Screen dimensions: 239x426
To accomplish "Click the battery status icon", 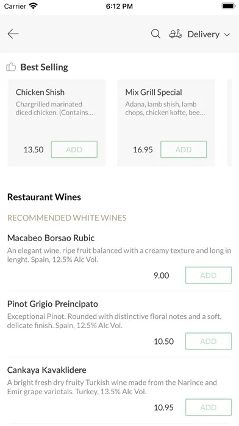I will point(229,6).
